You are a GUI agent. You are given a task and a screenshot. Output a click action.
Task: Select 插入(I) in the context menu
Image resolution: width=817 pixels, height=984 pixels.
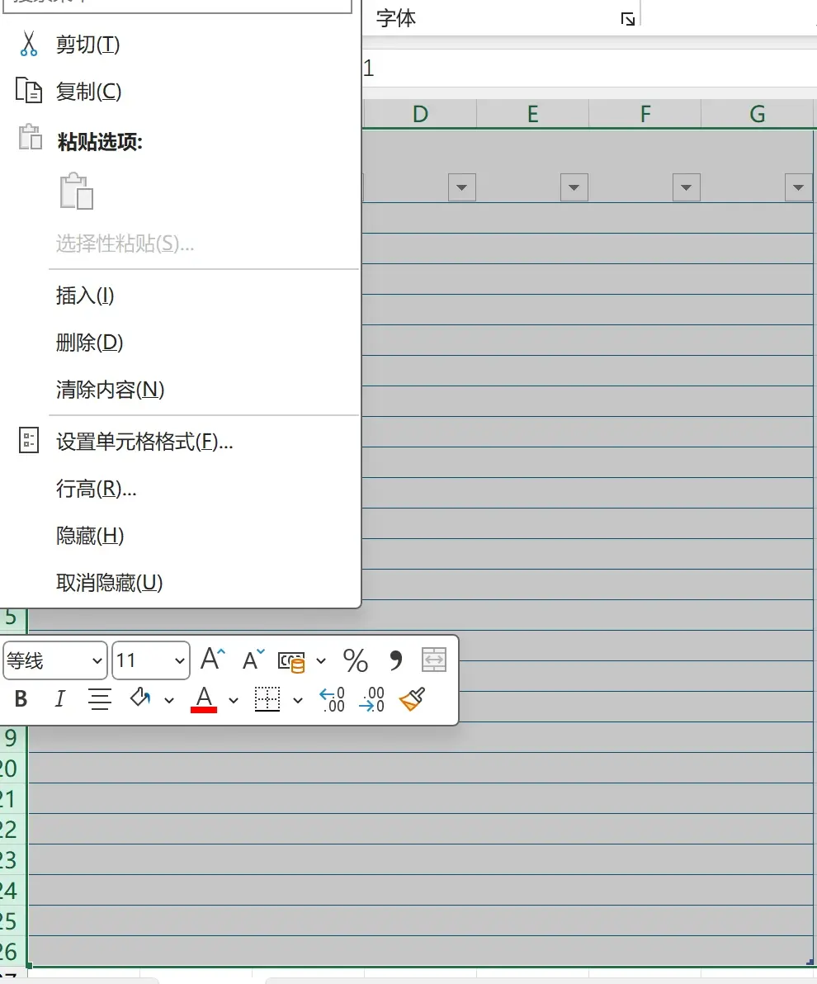tap(85, 296)
